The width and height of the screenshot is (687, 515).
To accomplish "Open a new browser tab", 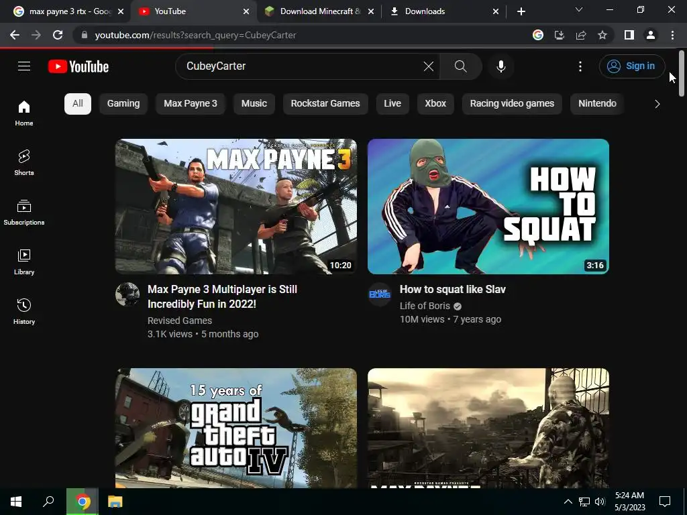I will click(521, 11).
